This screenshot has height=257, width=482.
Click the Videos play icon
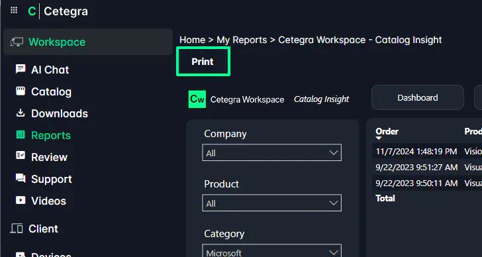tap(21, 201)
